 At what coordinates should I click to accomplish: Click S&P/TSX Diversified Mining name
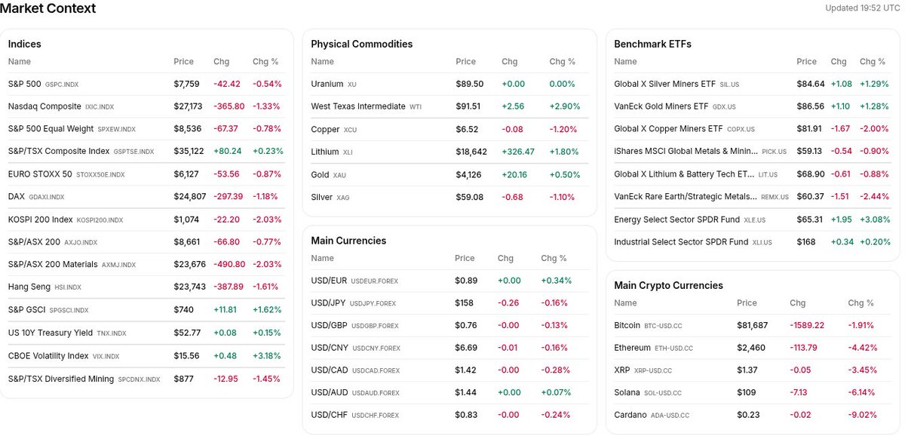click(61, 379)
